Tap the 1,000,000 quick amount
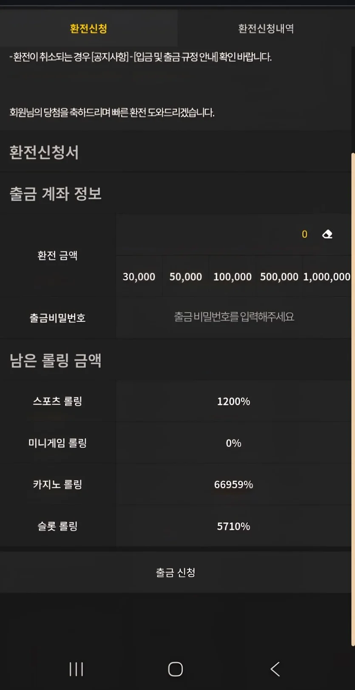 327,277
